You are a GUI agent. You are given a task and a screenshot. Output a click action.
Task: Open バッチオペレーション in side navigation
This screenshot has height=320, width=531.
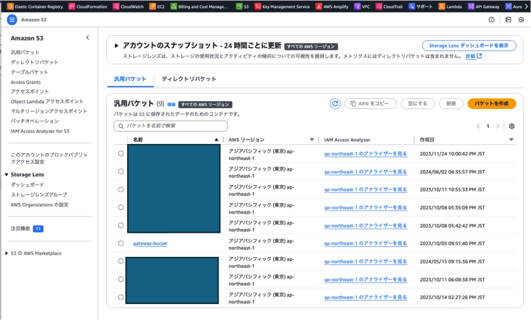(35, 121)
